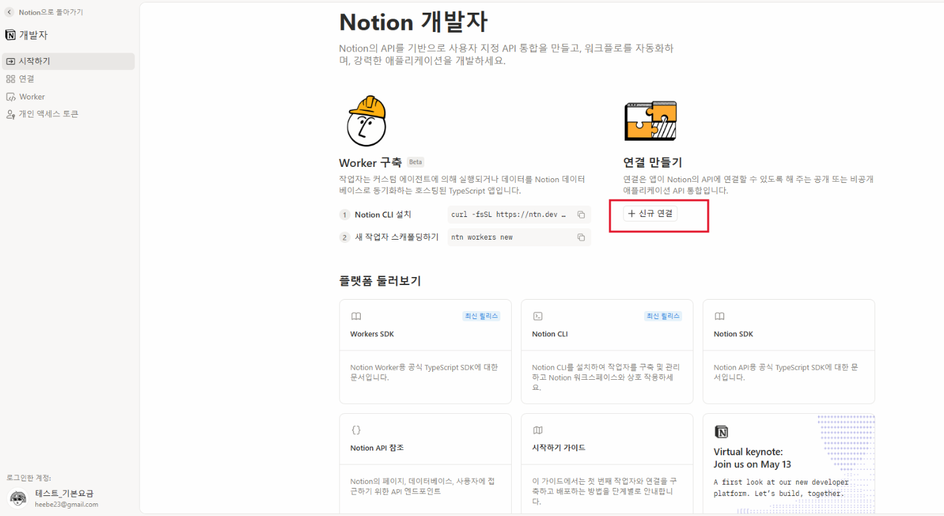Open the Virtual keynote May 13 card
944x516 pixels.
(x=789, y=465)
